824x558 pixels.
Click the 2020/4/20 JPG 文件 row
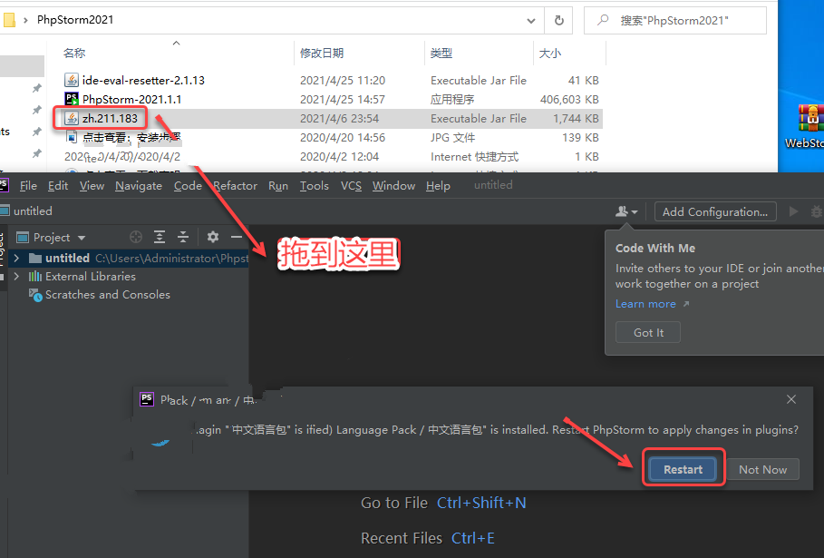(334, 137)
